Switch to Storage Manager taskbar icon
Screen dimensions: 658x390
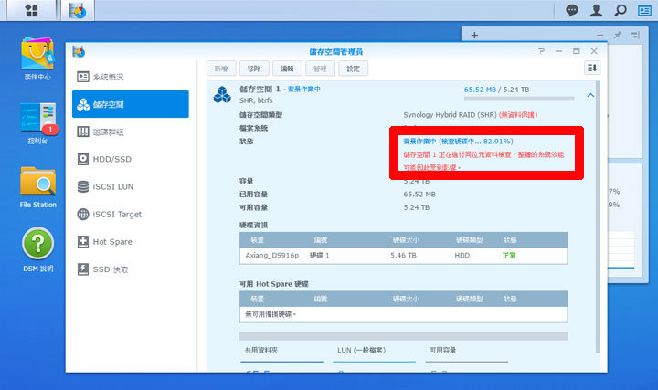[78, 10]
